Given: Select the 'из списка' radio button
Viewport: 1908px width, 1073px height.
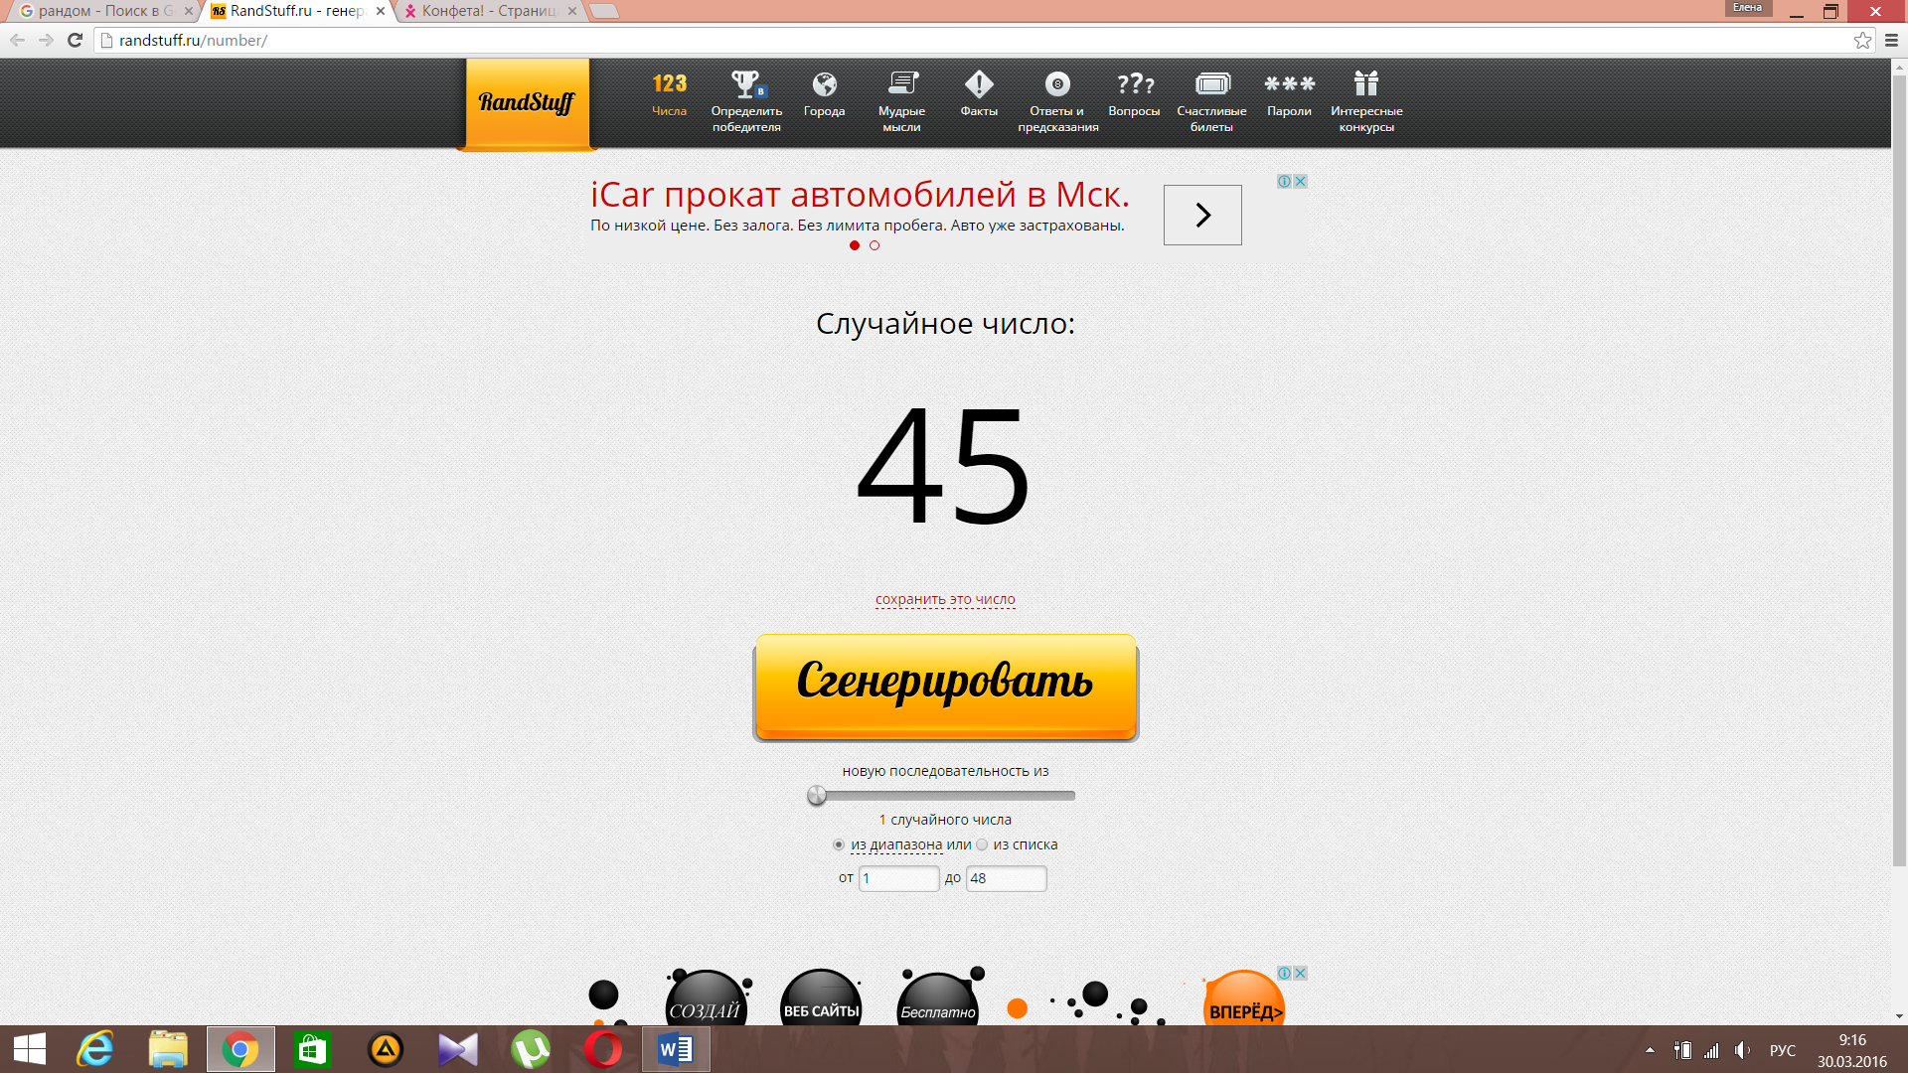Looking at the screenshot, I should click(982, 845).
